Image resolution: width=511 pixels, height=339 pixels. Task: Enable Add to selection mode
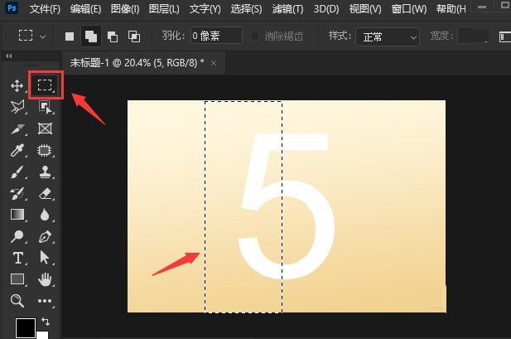tap(91, 36)
